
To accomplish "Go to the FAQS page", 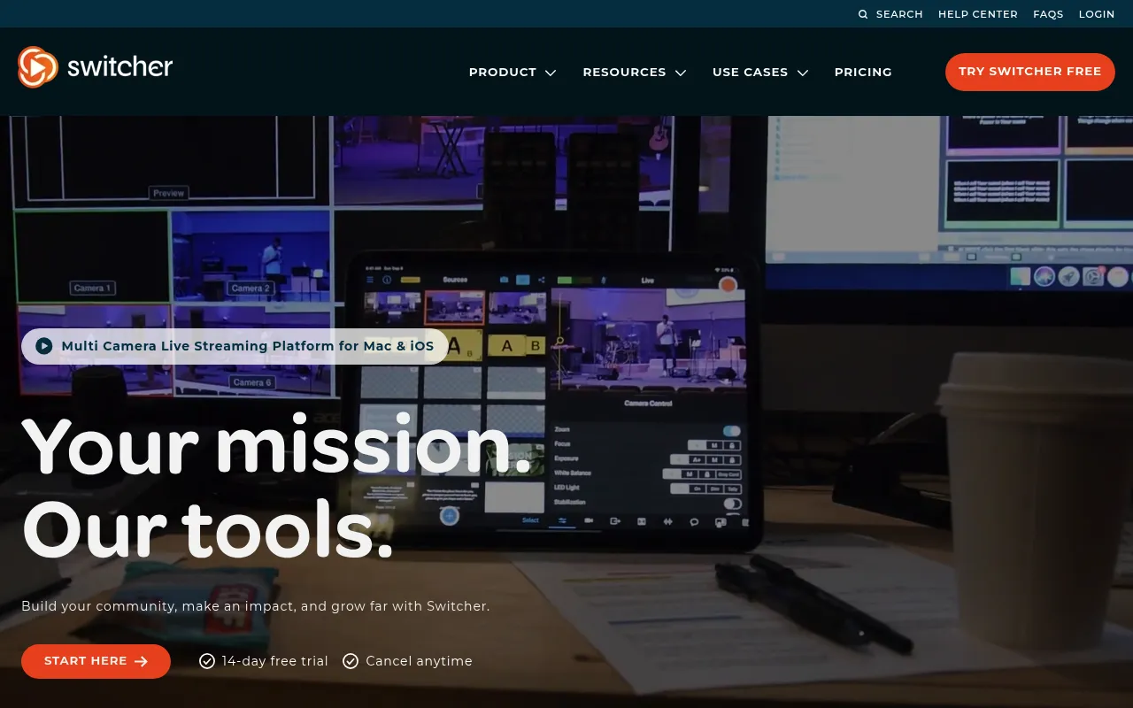I will 1048,14.
